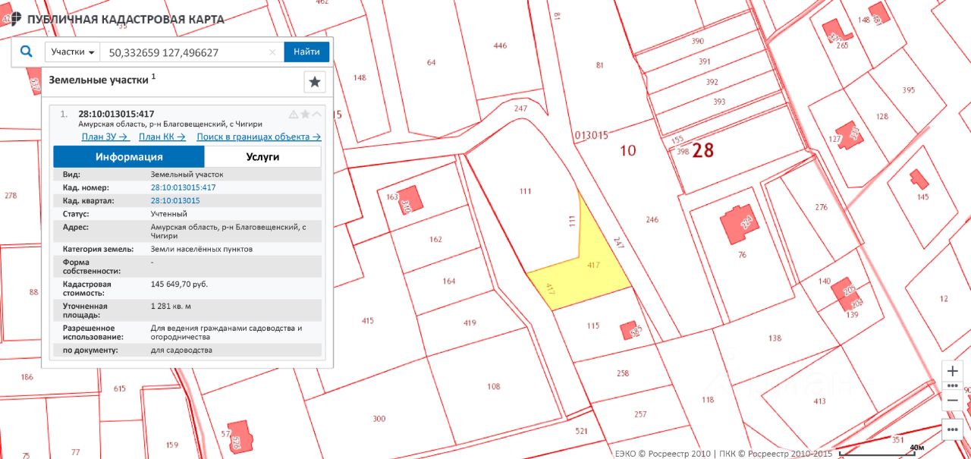Click the result title 28:10:013015:417

(x=116, y=114)
